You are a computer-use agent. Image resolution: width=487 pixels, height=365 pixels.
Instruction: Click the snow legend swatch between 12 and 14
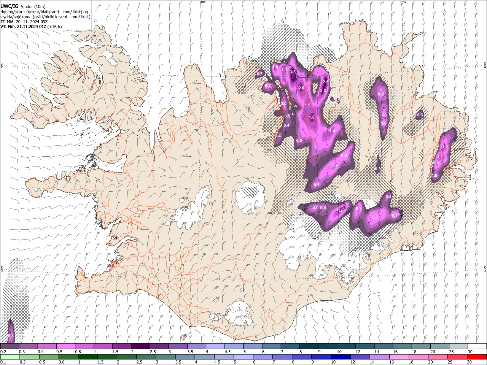(364, 346)
